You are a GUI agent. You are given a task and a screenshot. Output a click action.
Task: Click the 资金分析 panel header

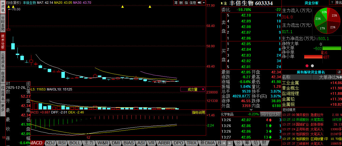pos(311,3)
